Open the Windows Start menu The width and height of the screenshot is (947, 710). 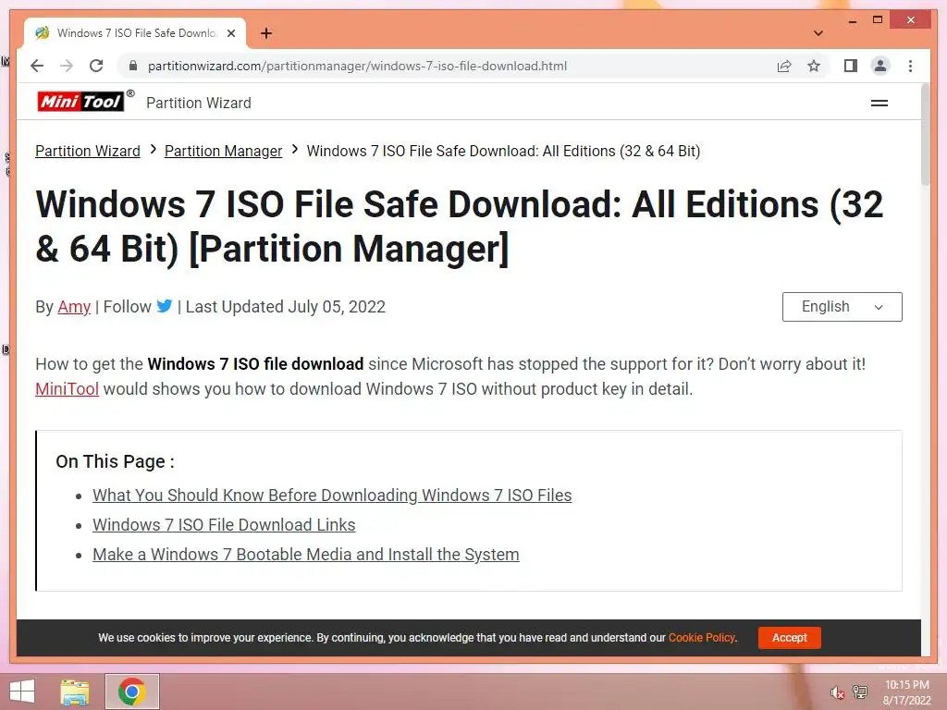[x=22, y=692]
